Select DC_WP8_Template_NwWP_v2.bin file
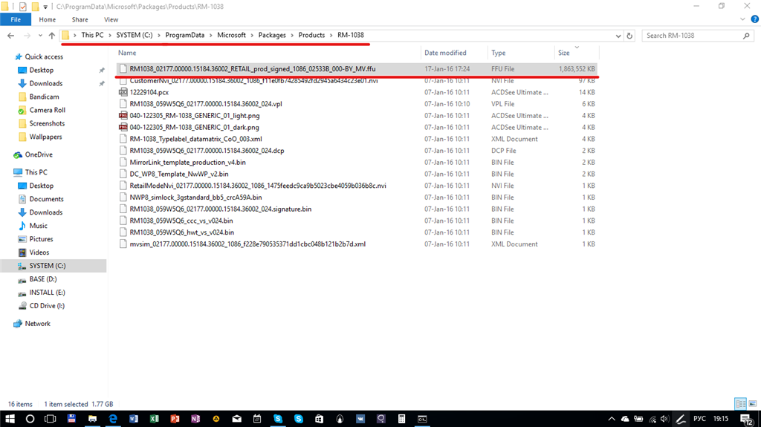The image size is (761, 427). (357, 174)
